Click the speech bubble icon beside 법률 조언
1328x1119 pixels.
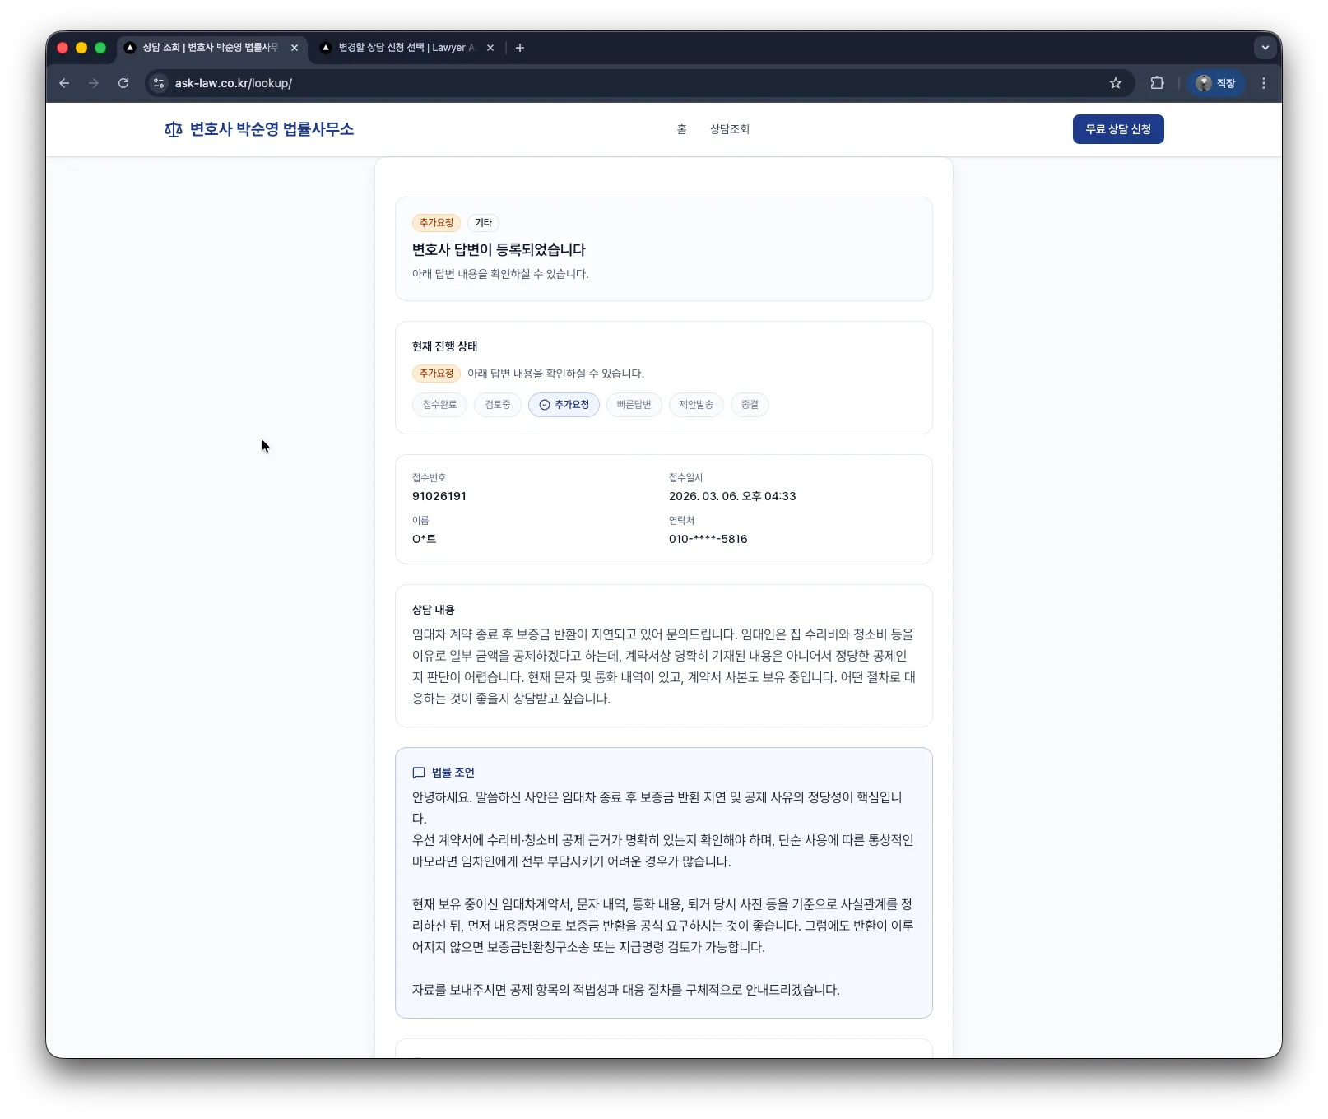[x=419, y=772]
